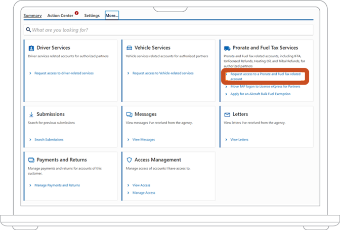Open the Settings tab
This screenshot has height=230, width=340.
coord(92,16)
